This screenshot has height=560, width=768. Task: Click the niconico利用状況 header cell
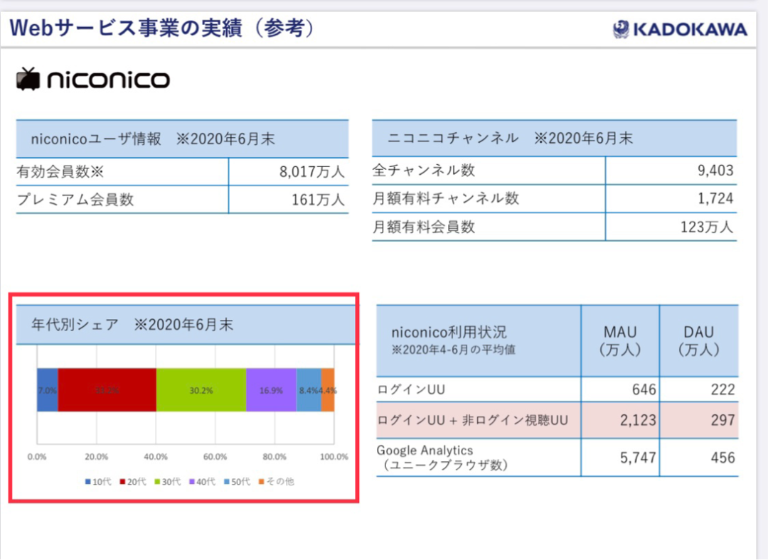click(x=479, y=340)
